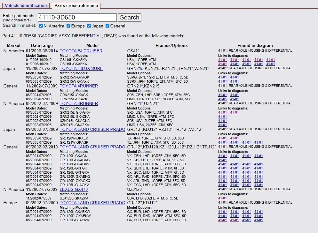Select the Parts cross-reference tab
This screenshot has width=318, height=233.
click(x=76, y=5)
